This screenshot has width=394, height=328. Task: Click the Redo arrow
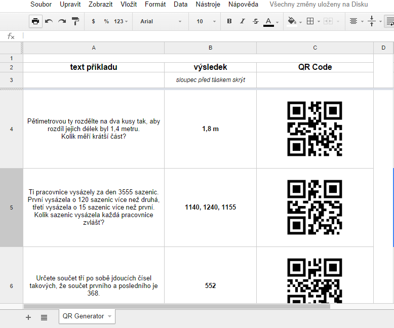click(x=62, y=21)
